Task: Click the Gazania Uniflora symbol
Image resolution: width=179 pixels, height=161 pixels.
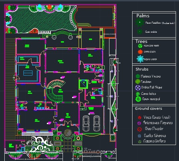Action: tap(140, 142)
